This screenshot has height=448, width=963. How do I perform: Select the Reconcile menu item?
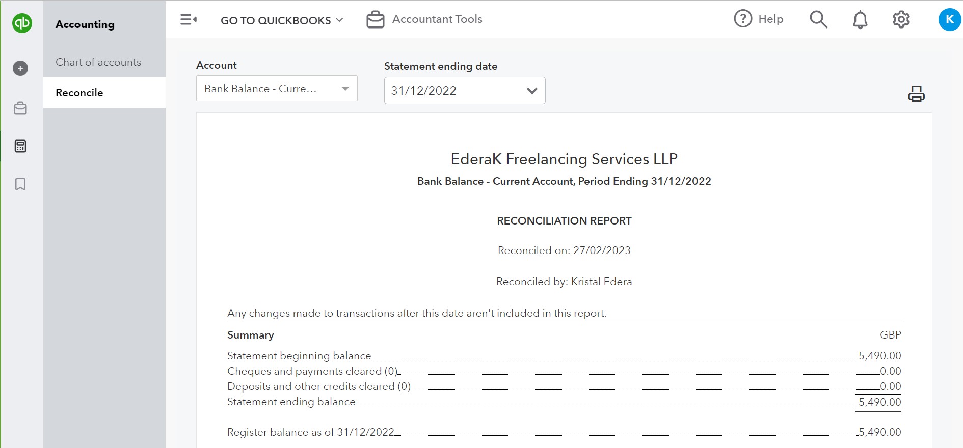pos(79,93)
